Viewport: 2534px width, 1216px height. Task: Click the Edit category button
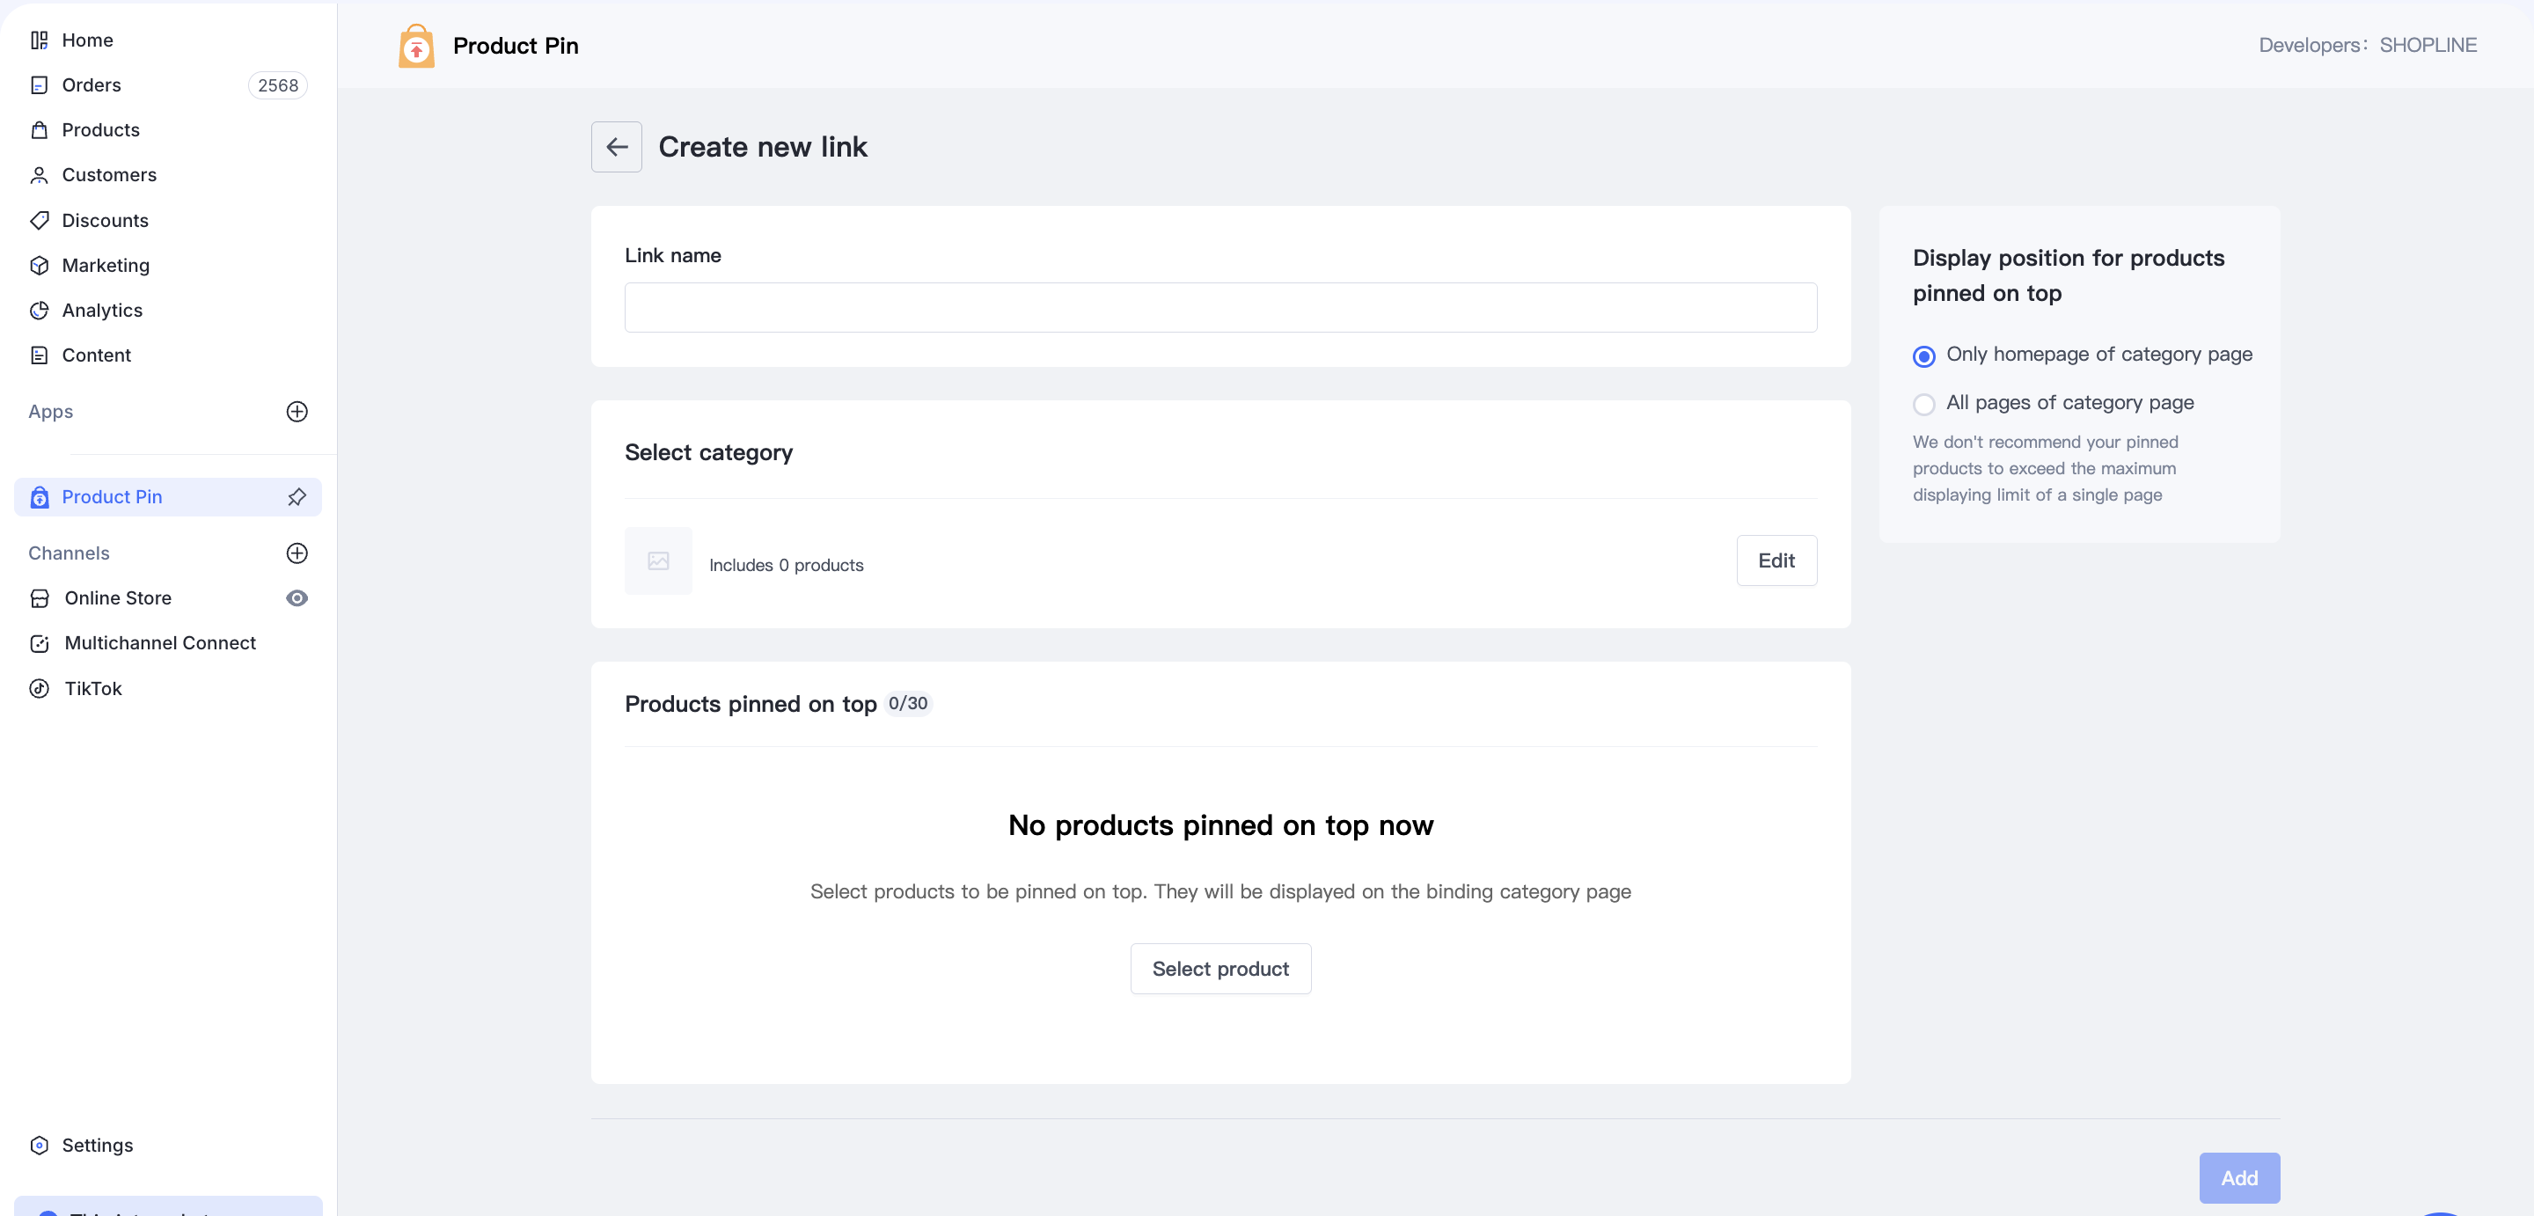(x=1776, y=560)
